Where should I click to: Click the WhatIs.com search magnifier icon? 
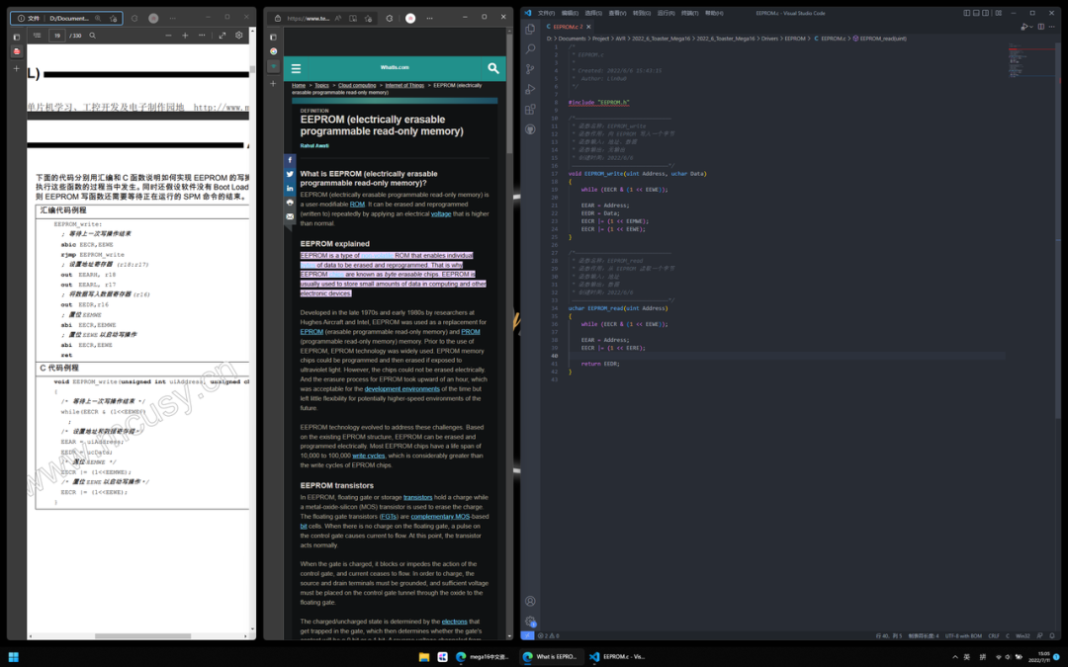pos(493,68)
